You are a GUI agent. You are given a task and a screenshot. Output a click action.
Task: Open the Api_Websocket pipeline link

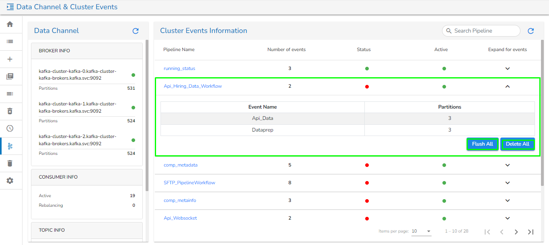pos(180,218)
